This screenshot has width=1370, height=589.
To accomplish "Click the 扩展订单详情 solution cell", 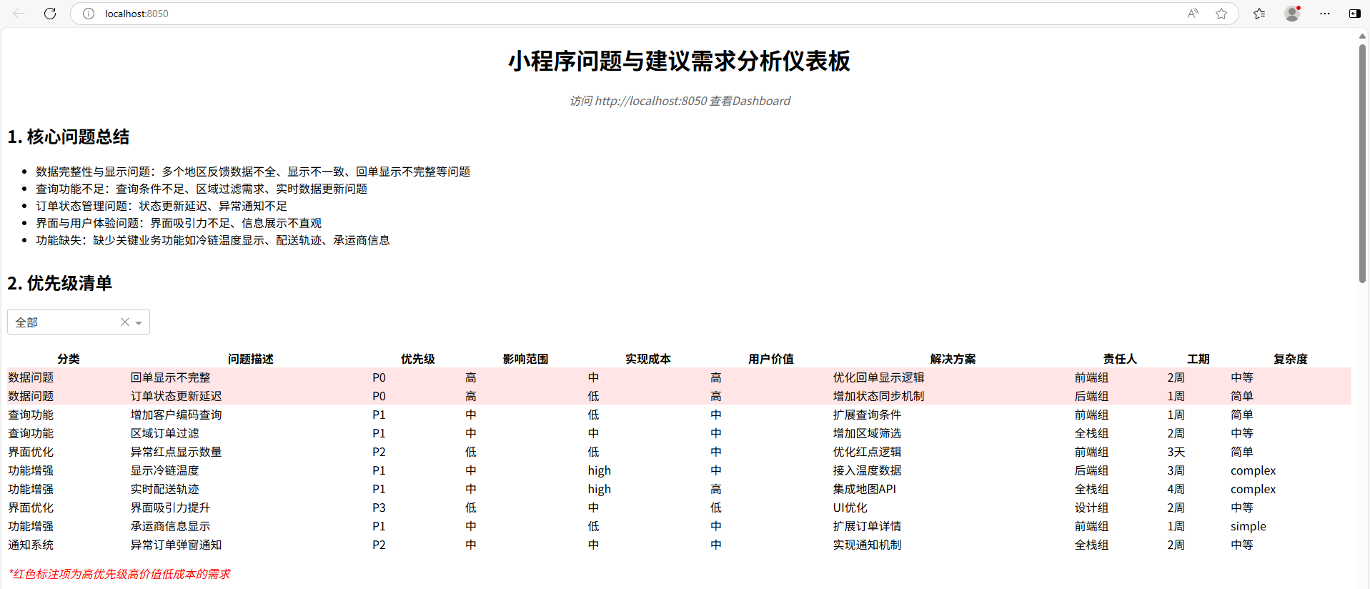I will (x=953, y=526).
